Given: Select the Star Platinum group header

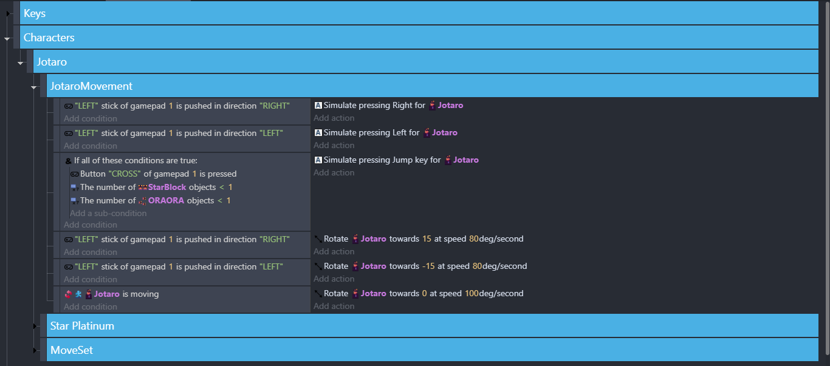Looking at the screenshot, I should [x=82, y=326].
